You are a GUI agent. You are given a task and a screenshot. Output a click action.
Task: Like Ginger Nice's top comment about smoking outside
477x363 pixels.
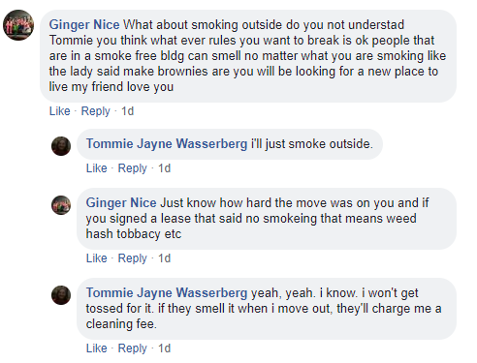[x=59, y=111]
